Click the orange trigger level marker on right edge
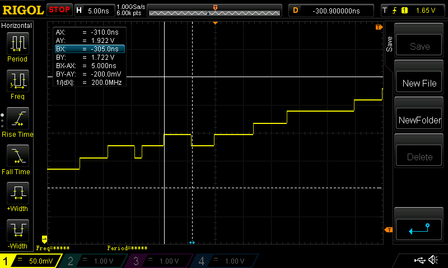The image size is (448, 268). 388,230
